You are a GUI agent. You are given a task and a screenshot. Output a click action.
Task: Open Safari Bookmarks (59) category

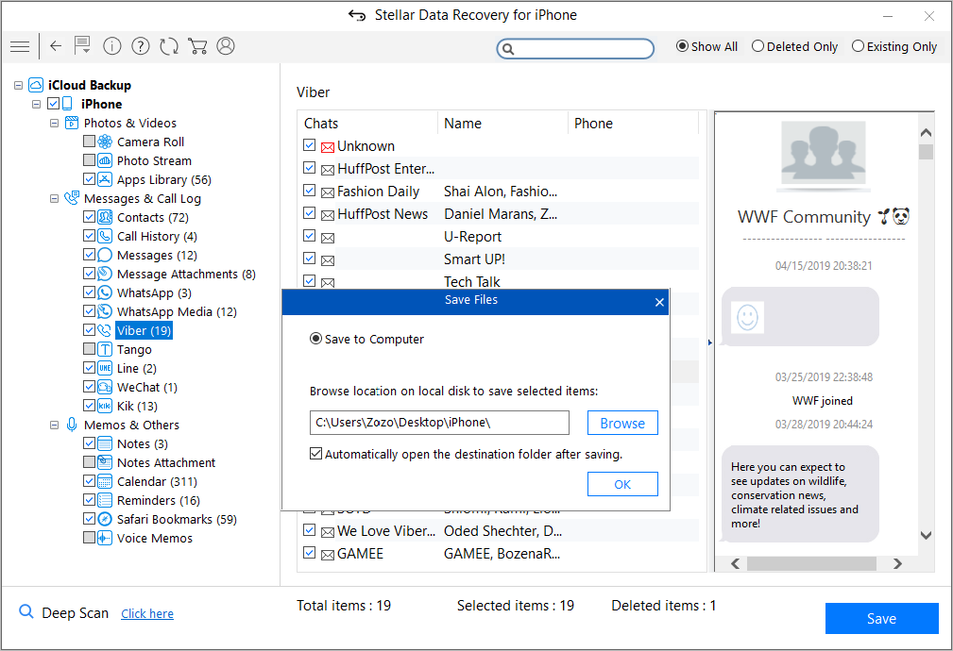177,519
